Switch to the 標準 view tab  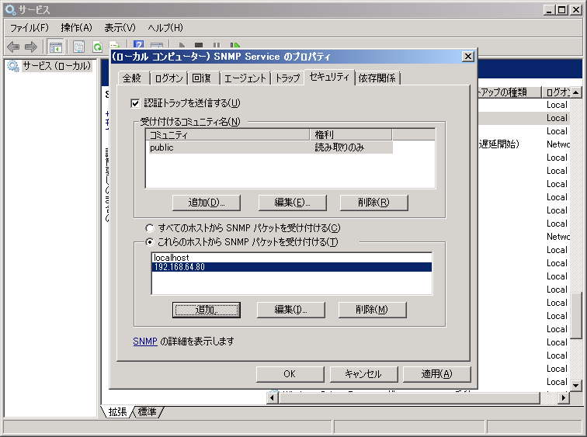point(147,412)
